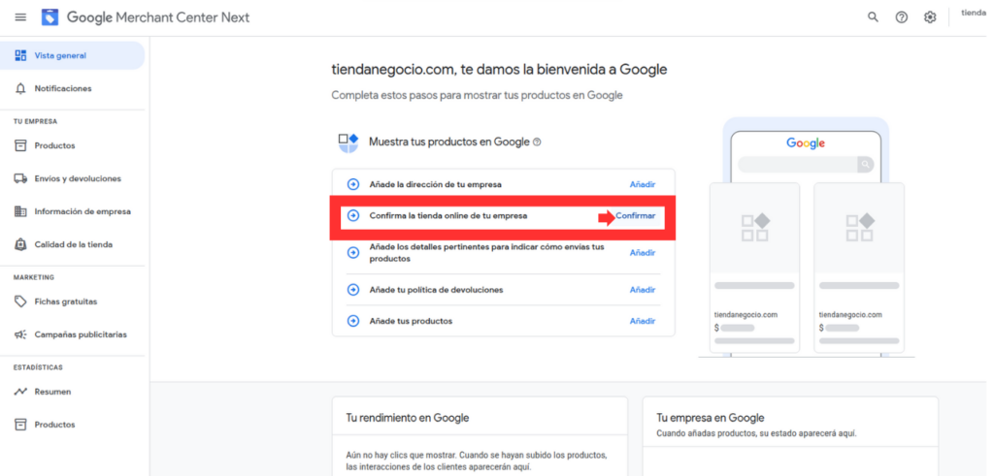The height and width of the screenshot is (476, 994).
Task: Click 'Añade tu política de devoluciones' text
Action: (x=436, y=289)
